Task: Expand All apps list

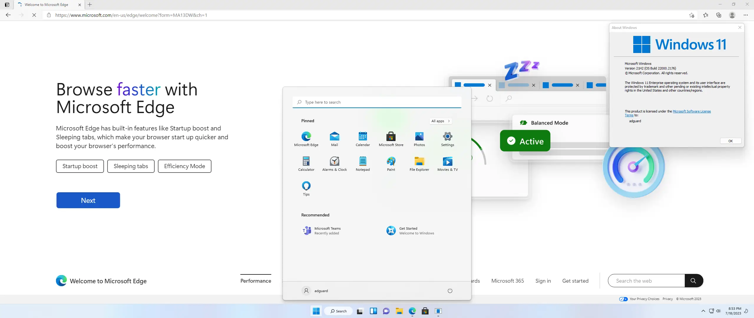Action: pyautogui.click(x=440, y=121)
